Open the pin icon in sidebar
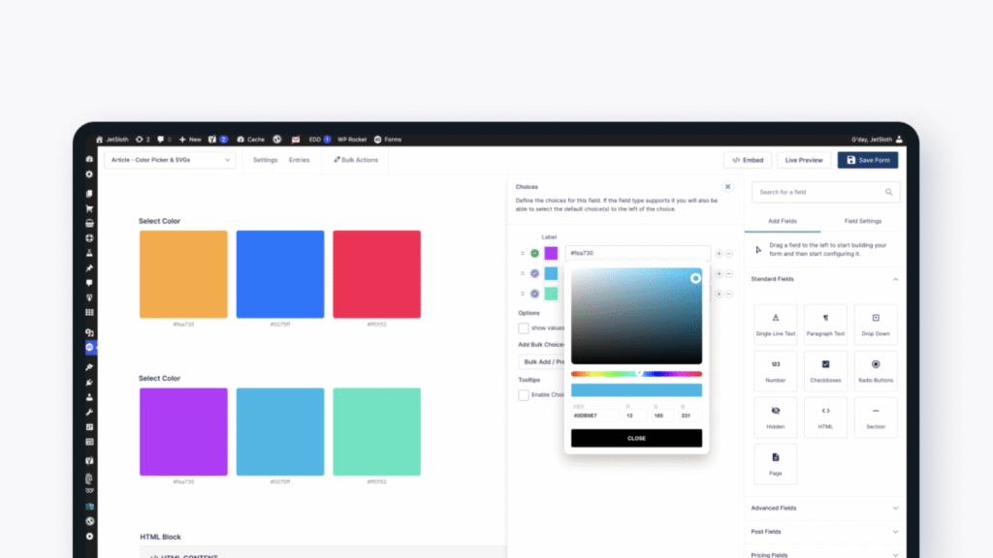Image resolution: width=993 pixels, height=558 pixels. click(x=89, y=268)
